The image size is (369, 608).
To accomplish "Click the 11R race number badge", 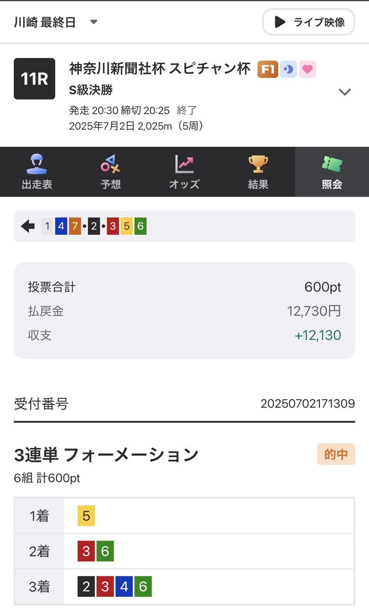I will click(x=34, y=79).
